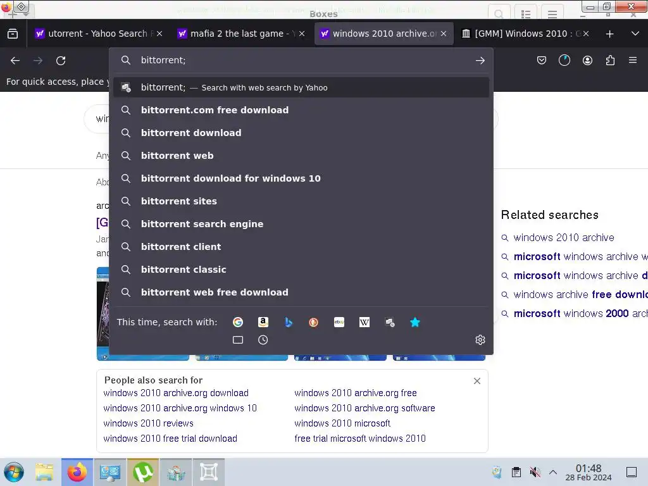Close windows 2010 archive.org tab
The height and width of the screenshot is (486, 648).
pyautogui.click(x=444, y=34)
